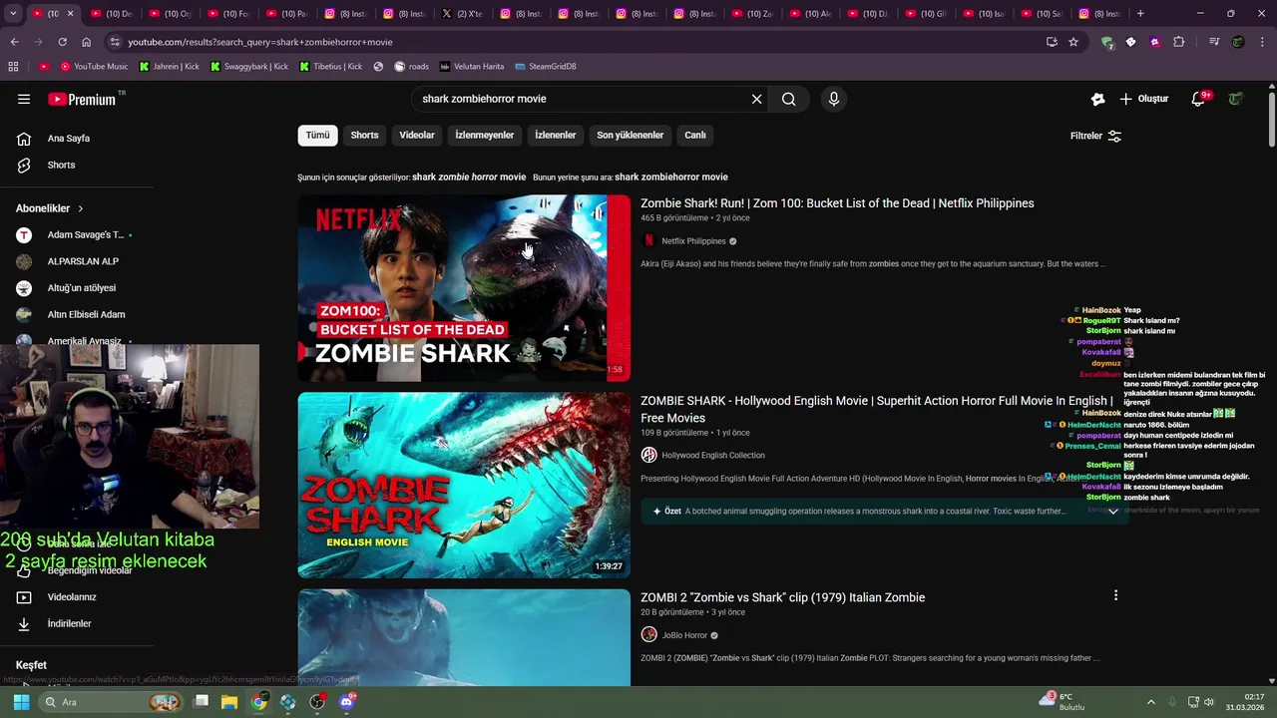This screenshot has height=718, width=1277.
Task: Open the Netflix Philippines channel
Action: pos(693,241)
